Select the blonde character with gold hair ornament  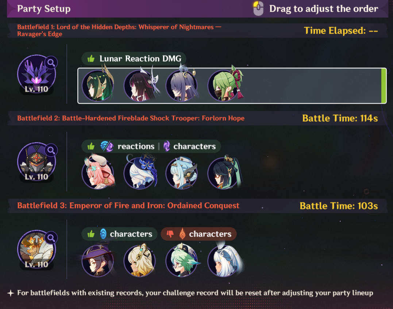tap(140, 260)
